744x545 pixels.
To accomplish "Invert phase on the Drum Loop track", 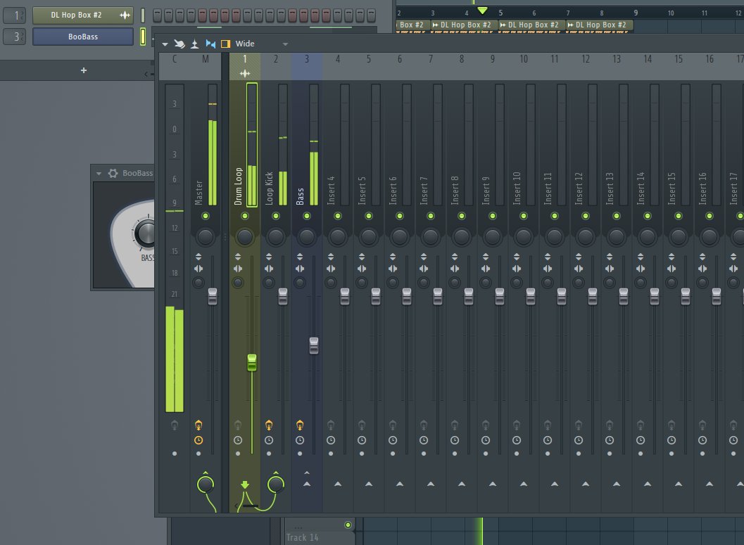I will pos(238,257).
